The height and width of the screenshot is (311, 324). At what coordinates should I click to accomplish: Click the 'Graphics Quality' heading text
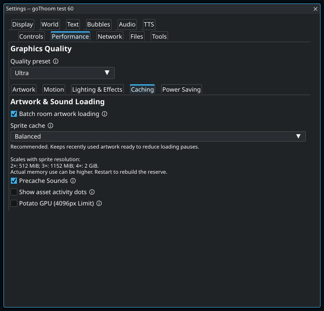click(x=41, y=49)
